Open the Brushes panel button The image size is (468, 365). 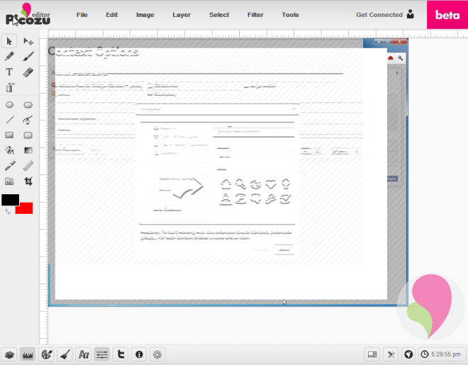(65, 354)
